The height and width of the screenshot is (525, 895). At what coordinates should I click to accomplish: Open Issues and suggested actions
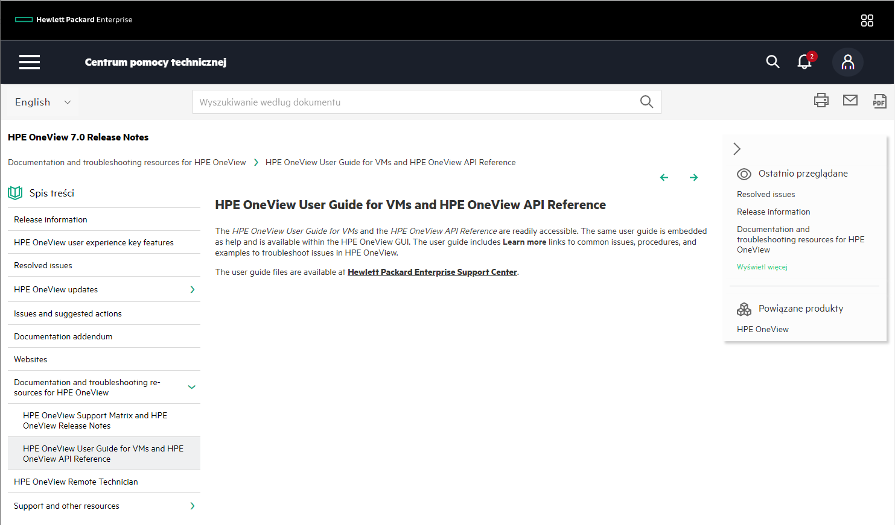(68, 313)
